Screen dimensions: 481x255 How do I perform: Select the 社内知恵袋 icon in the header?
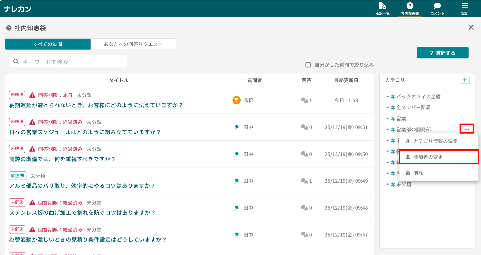coord(410,6)
